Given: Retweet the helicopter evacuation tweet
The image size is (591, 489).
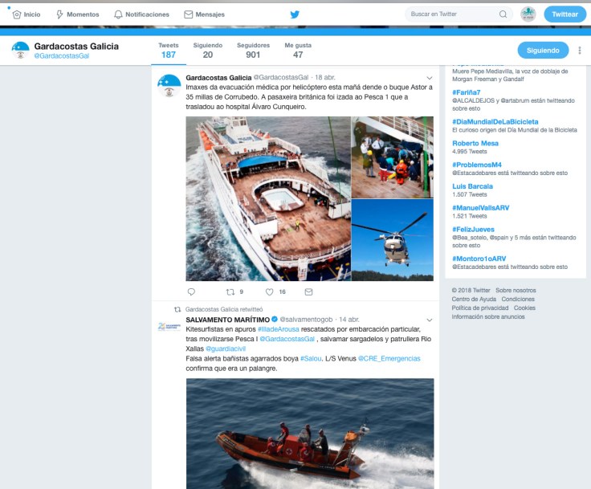Looking at the screenshot, I should 230,292.
